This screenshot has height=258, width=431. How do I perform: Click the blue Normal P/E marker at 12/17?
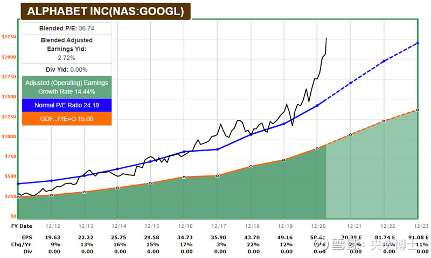click(218, 150)
